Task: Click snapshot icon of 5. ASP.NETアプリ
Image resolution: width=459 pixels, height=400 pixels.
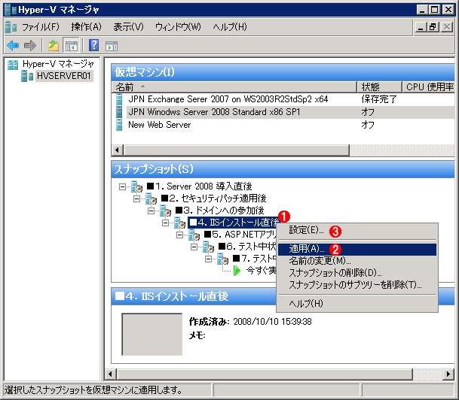Action: (x=194, y=235)
